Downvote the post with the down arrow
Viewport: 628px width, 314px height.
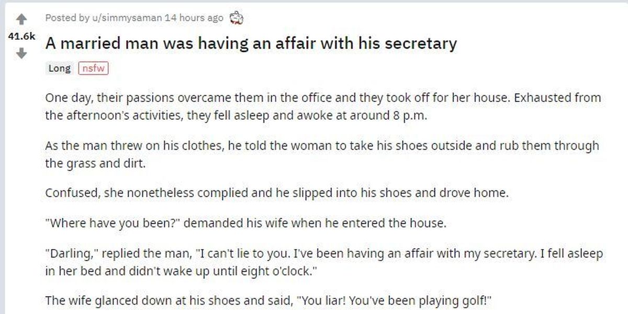coord(21,53)
